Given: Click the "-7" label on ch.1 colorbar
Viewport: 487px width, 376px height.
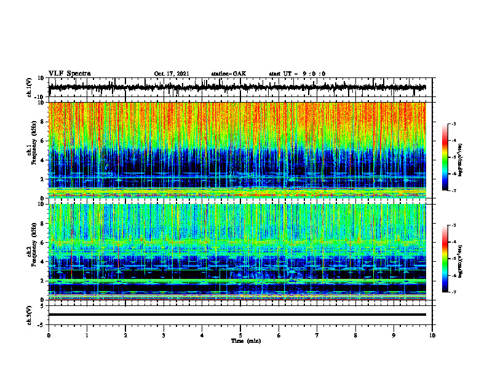Looking at the screenshot, I should (x=454, y=190).
